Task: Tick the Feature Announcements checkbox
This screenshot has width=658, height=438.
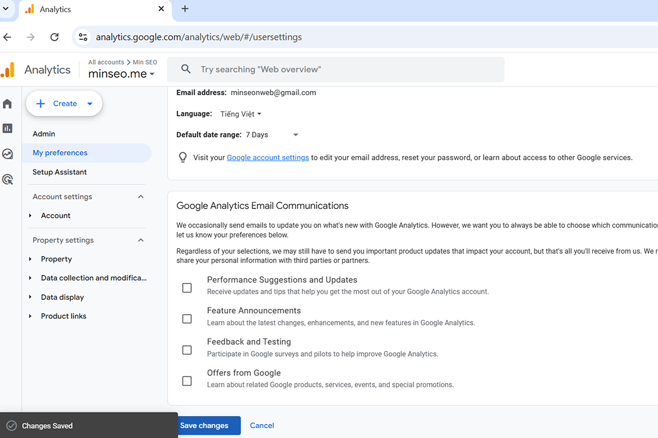Action: coord(187,319)
